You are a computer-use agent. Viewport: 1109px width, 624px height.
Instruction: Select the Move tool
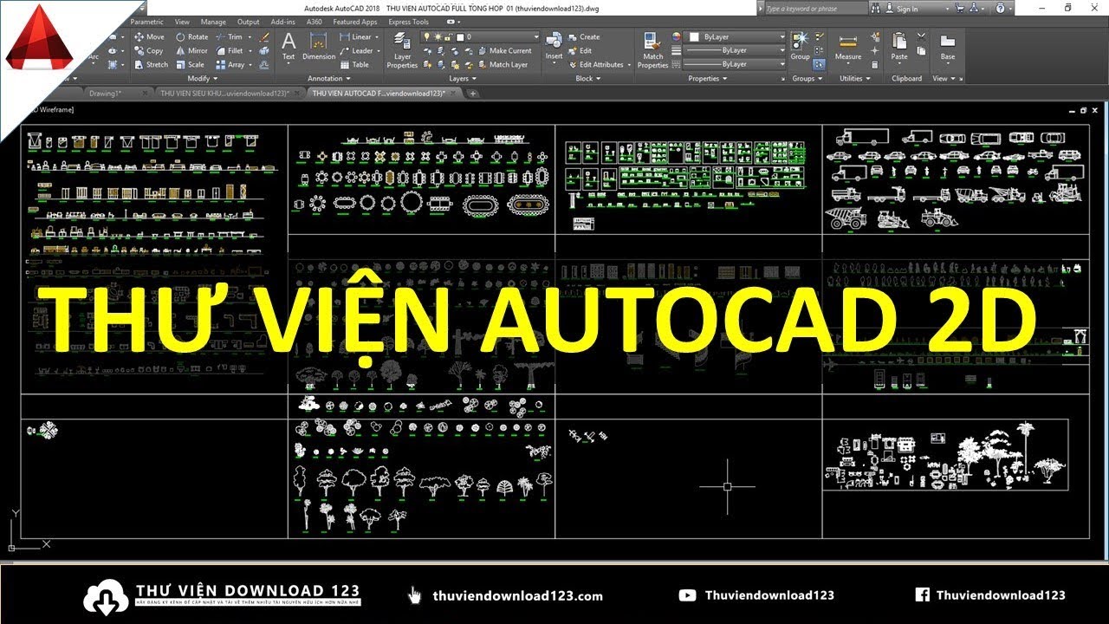(x=149, y=37)
